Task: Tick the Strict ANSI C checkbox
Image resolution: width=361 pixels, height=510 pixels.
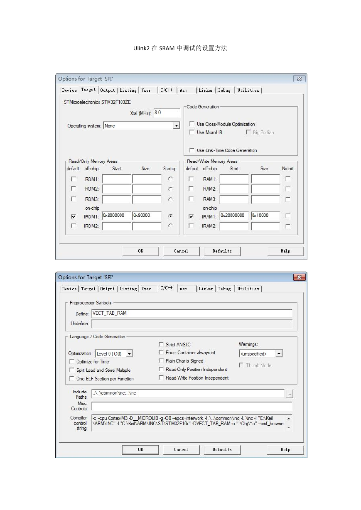Action: click(161, 344)
